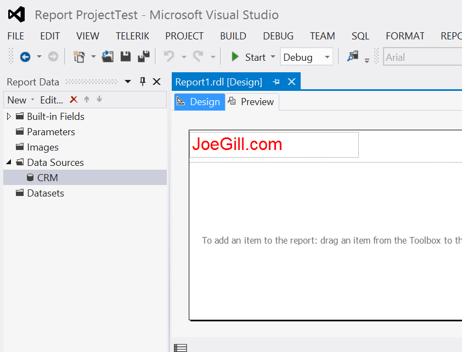The height and width of the screenshot is (352, 462).
Task: Click the report body design surface
Action: coord(325,240)
